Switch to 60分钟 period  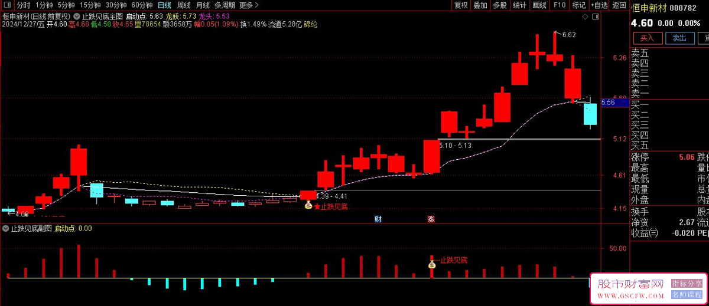(142, 5)
